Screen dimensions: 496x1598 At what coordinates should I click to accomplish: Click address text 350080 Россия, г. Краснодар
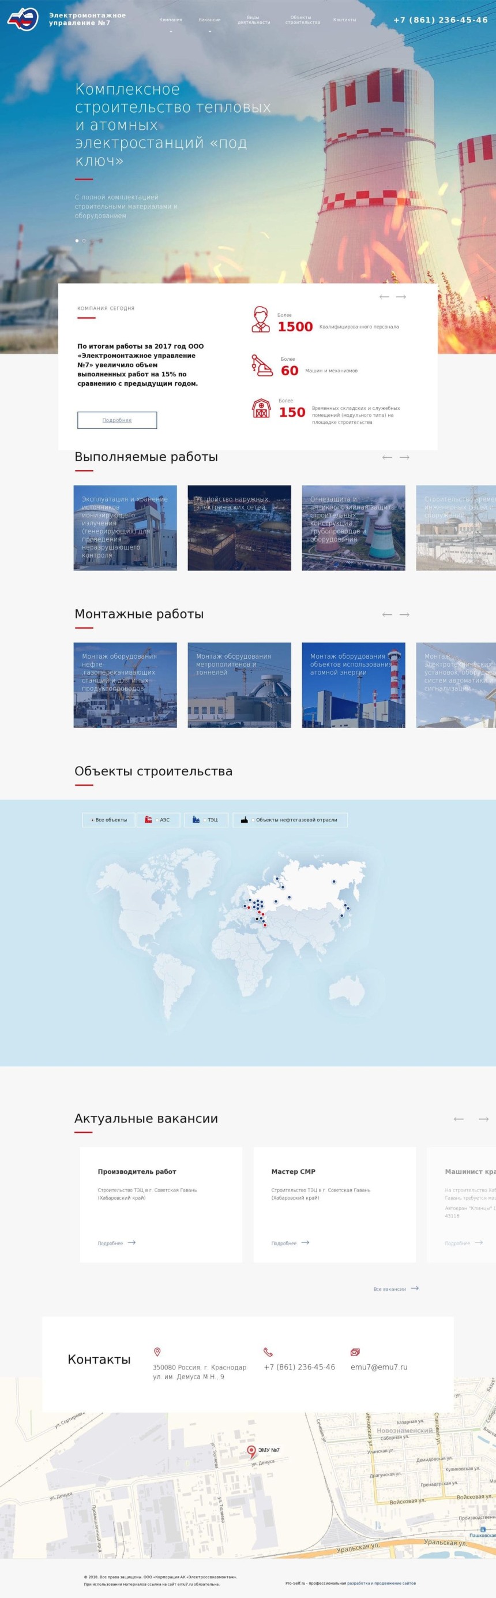click(x=199, y=1366)
